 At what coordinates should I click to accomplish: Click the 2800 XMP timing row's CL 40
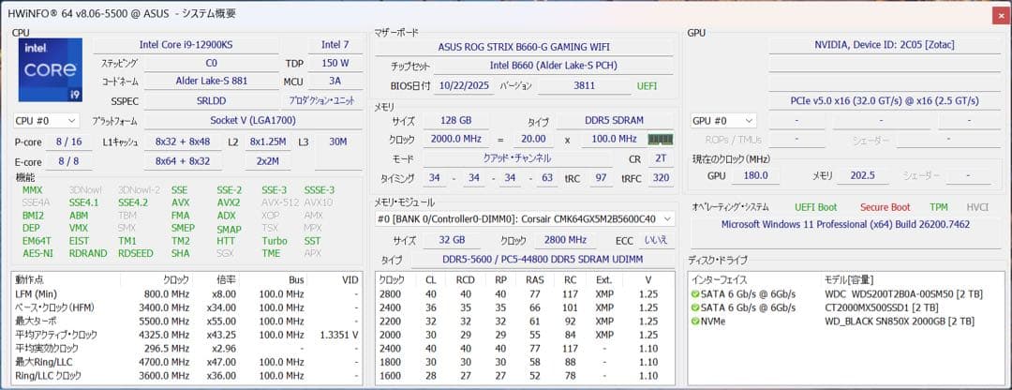coord(430,293)
